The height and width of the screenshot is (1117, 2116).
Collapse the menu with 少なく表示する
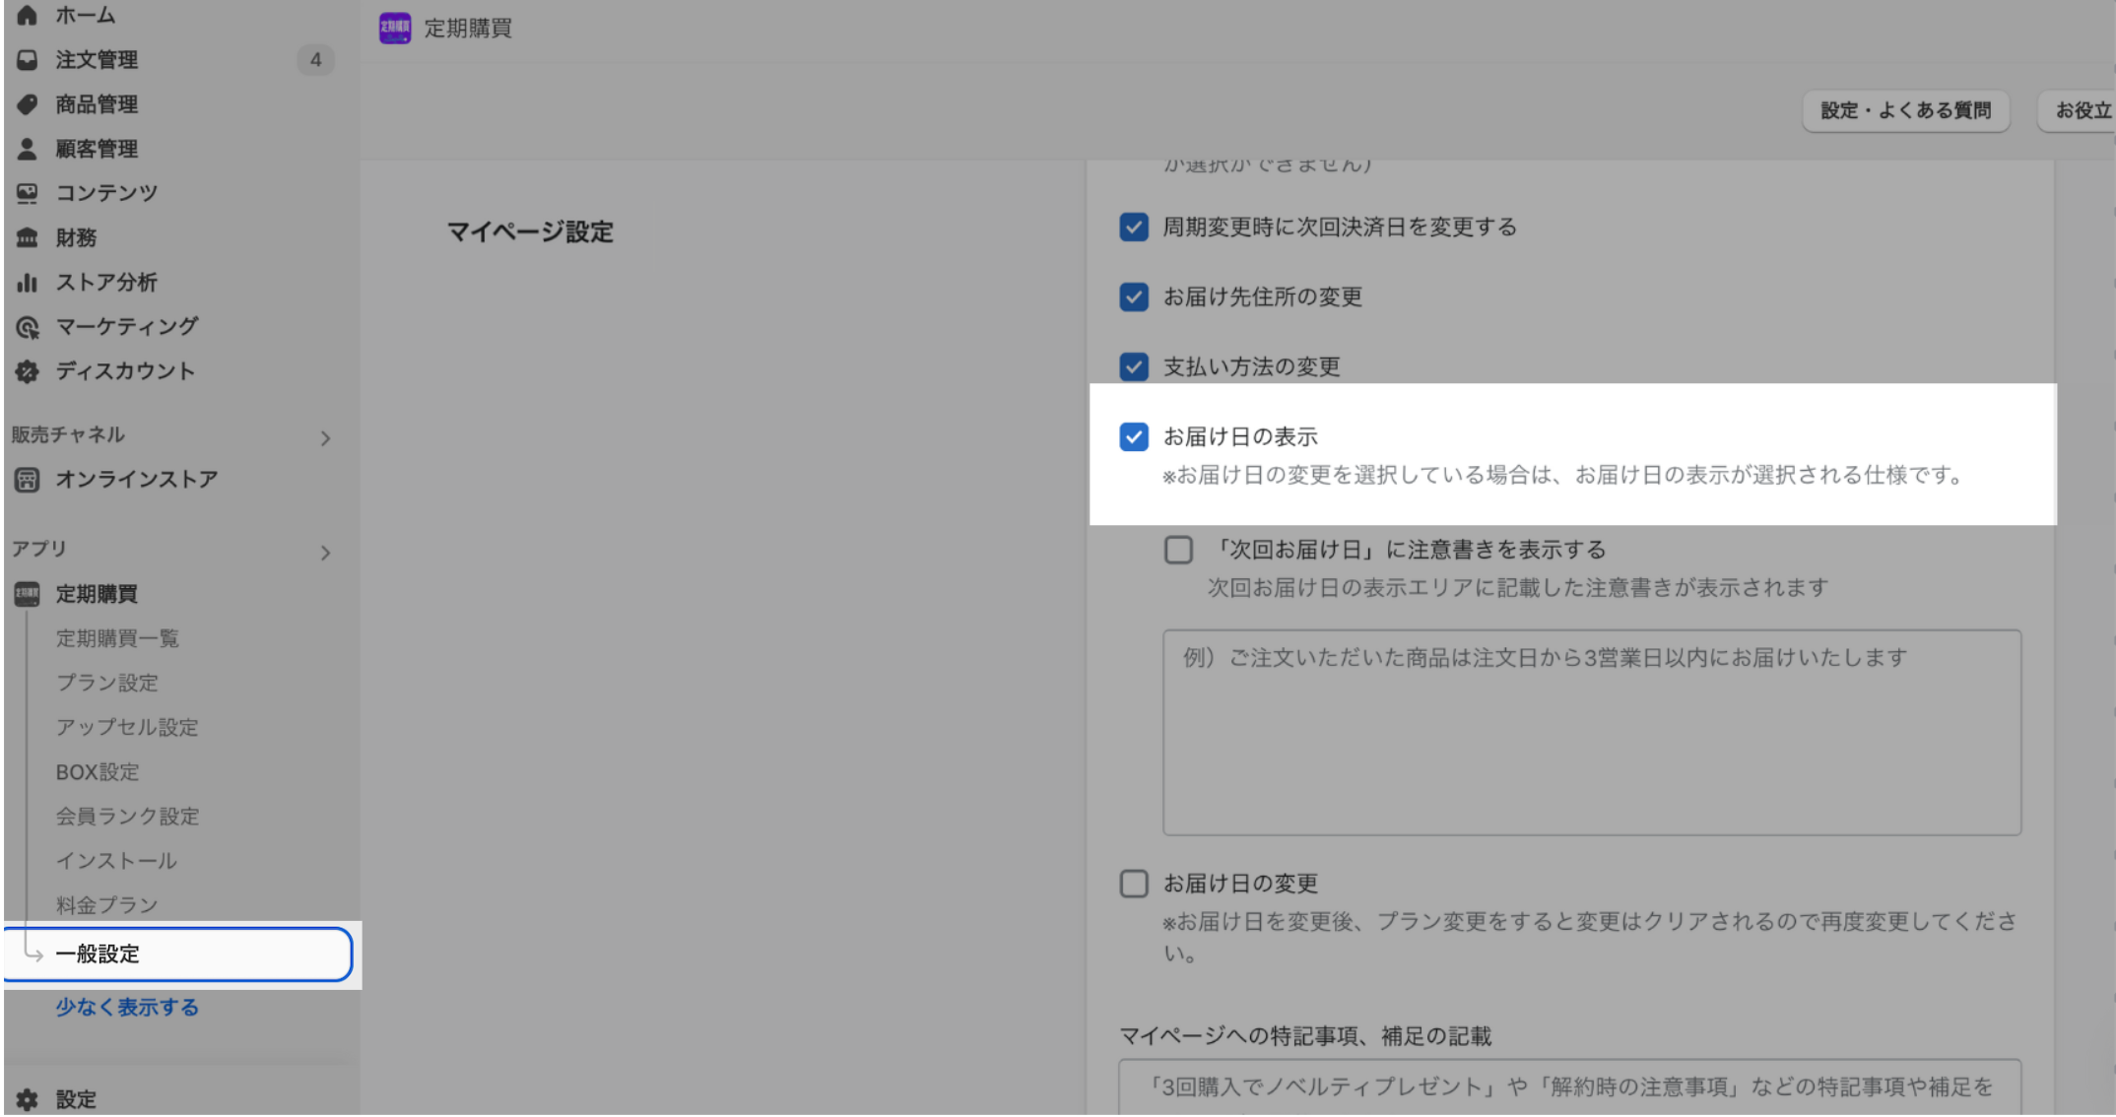tap(127, 1007)
